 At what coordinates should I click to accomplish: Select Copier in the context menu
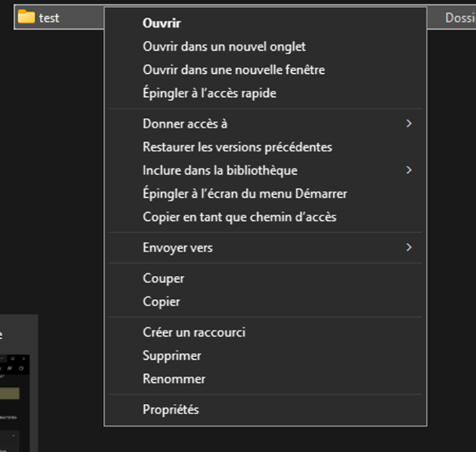[265, 302]
